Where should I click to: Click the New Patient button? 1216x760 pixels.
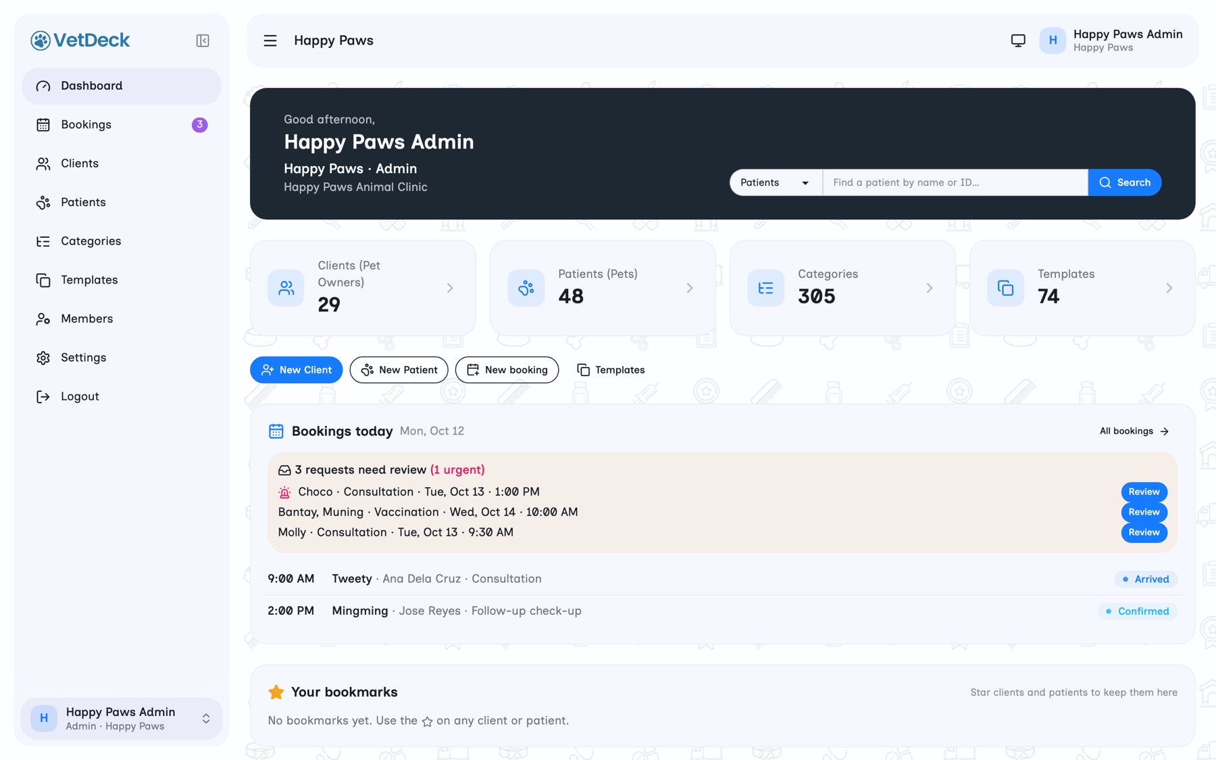(399, 370)
